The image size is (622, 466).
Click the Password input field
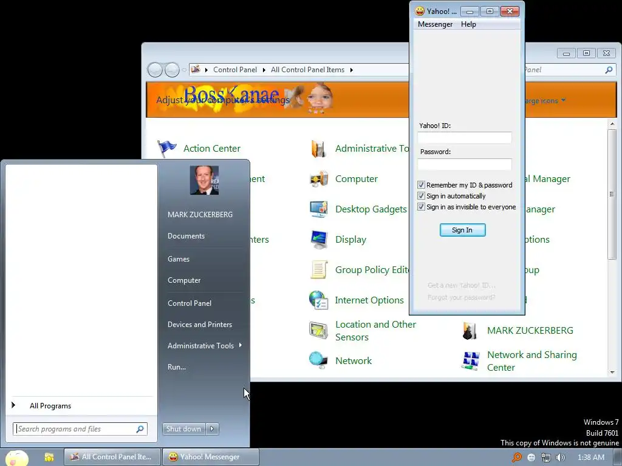pos(465,164)
